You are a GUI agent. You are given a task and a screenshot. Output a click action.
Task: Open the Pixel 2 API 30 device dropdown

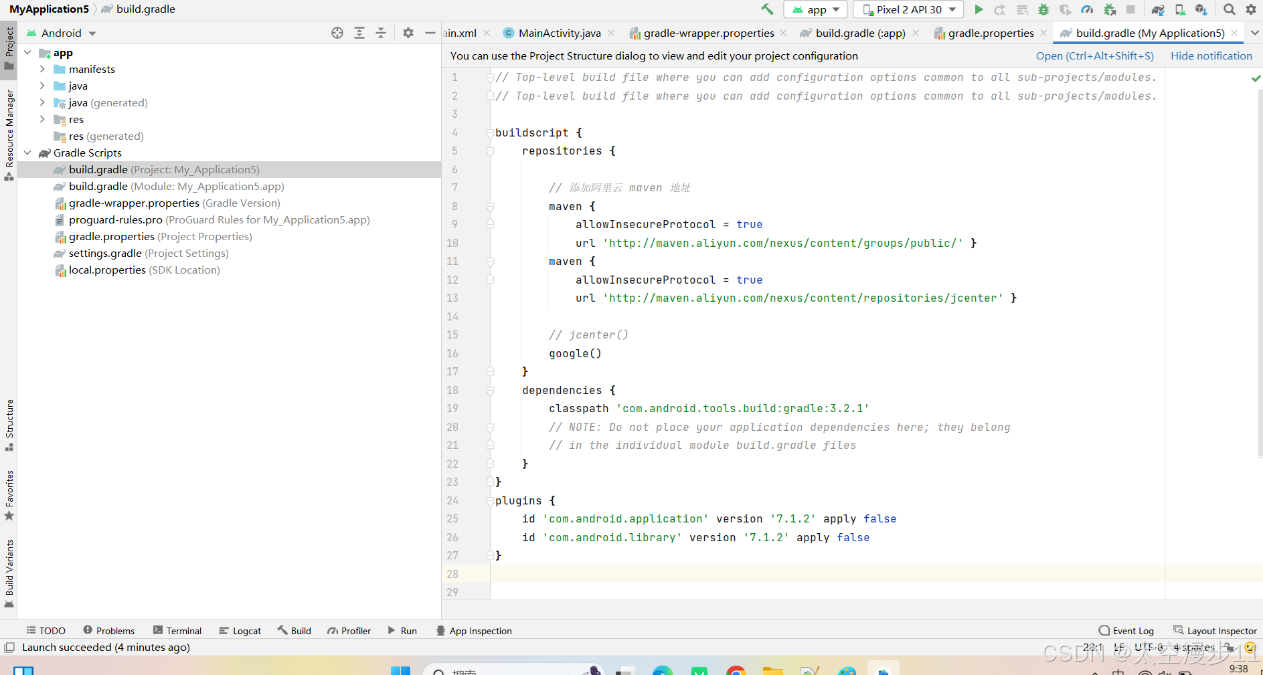tap(908, 9)
